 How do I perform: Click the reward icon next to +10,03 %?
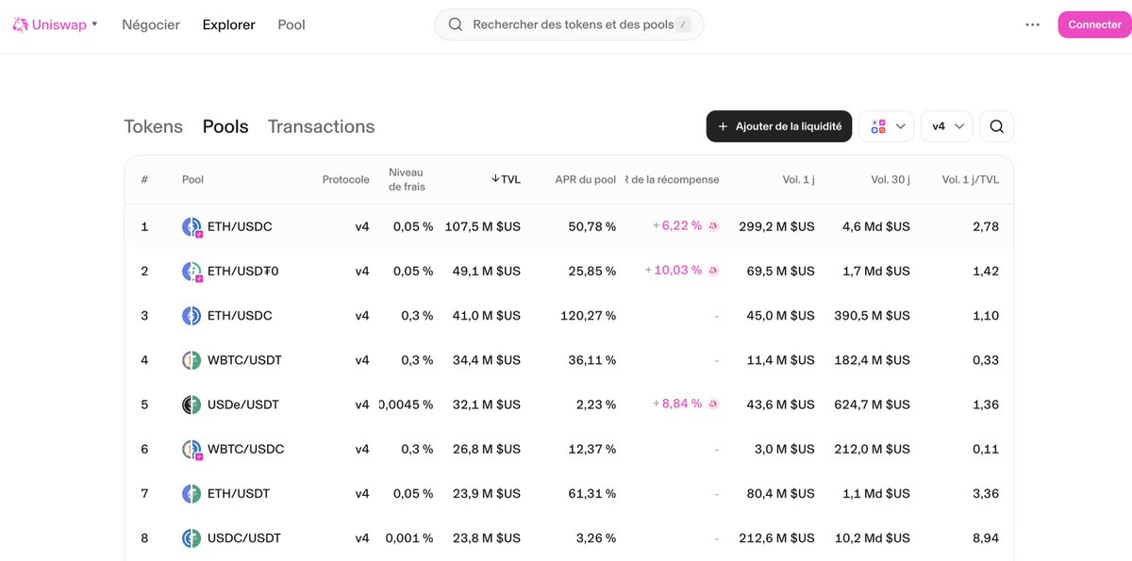(x=714, y=271)
